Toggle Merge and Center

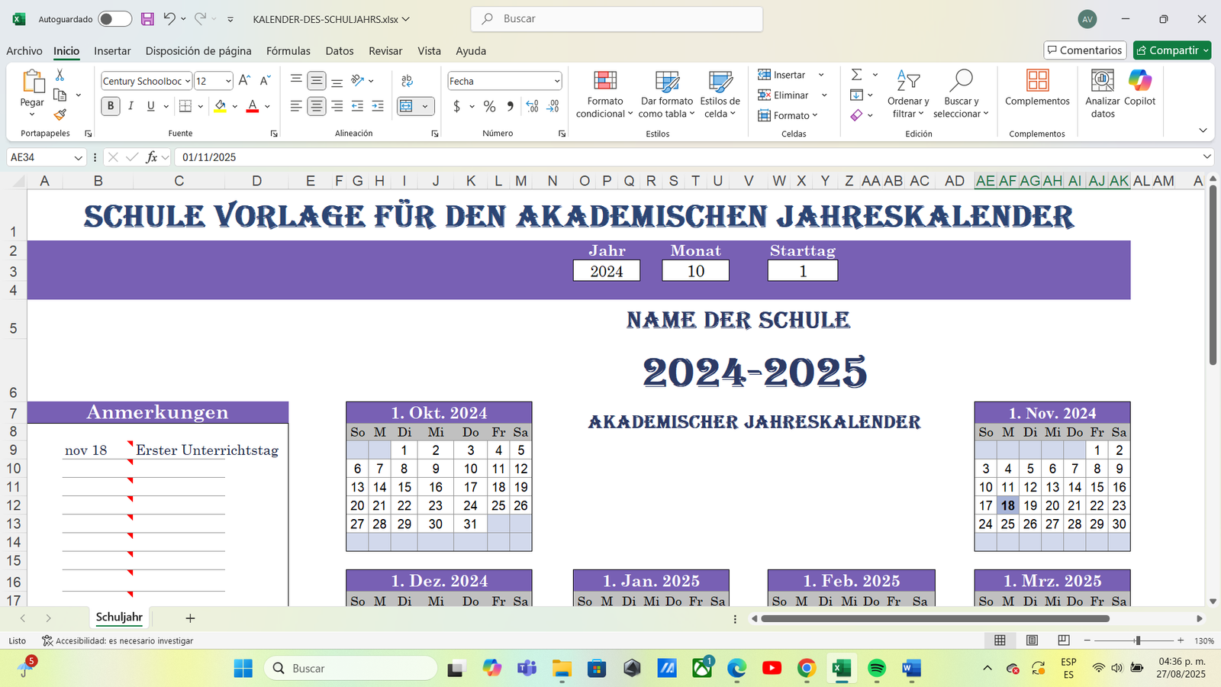click(x=407, y=106)
